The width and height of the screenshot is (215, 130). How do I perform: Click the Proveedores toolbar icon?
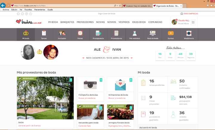116,33
